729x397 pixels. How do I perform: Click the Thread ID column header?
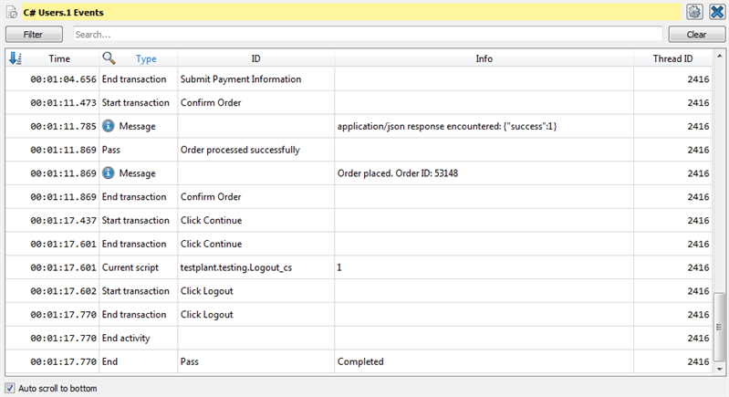tap(672, 58)
